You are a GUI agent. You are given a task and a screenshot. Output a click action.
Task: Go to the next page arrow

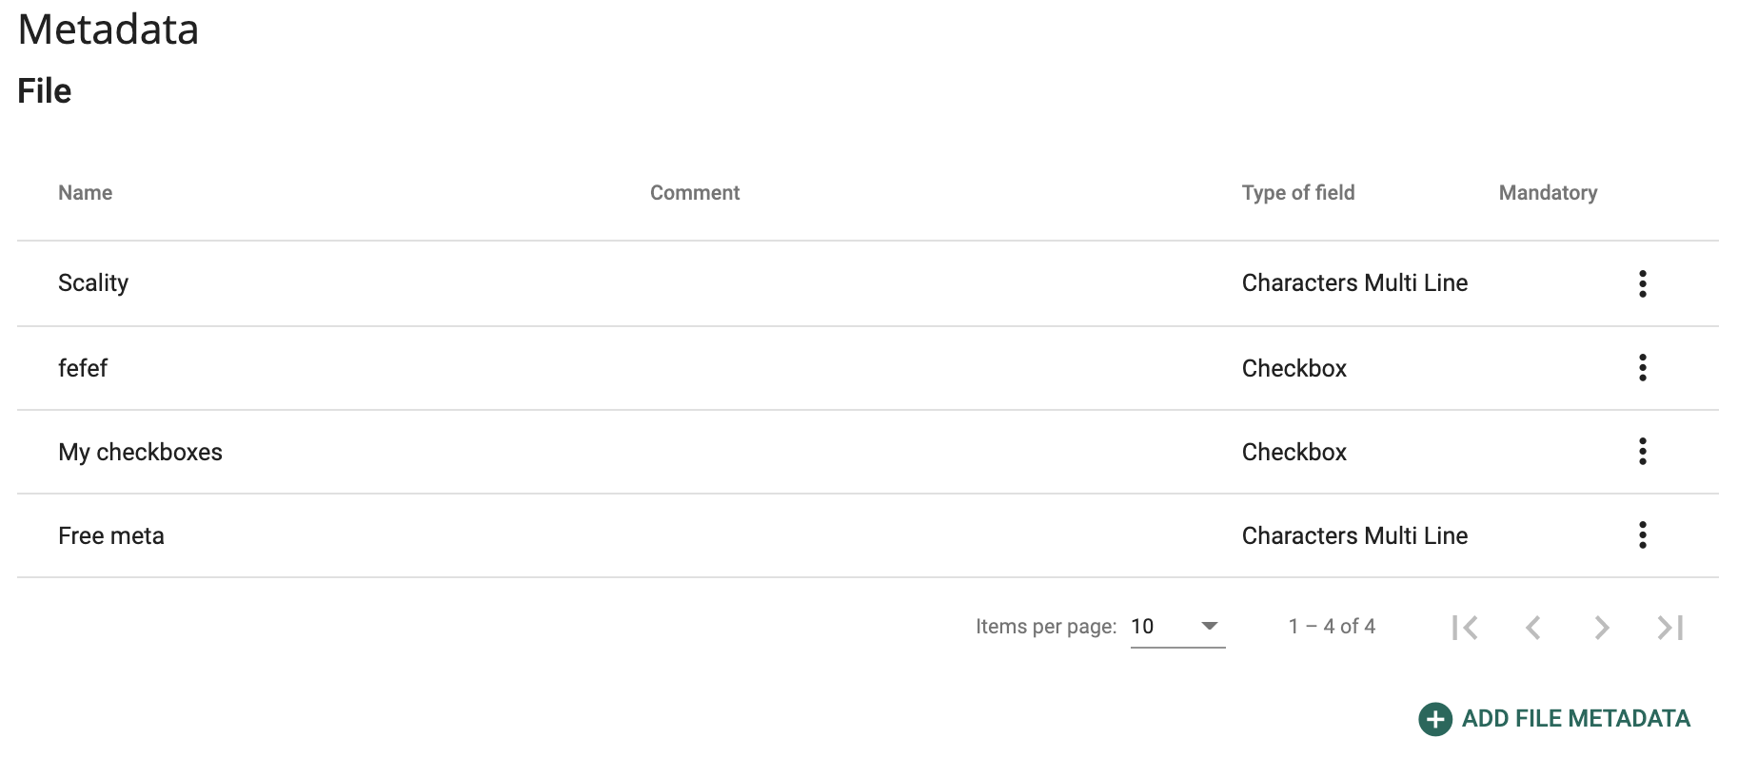1602,627
